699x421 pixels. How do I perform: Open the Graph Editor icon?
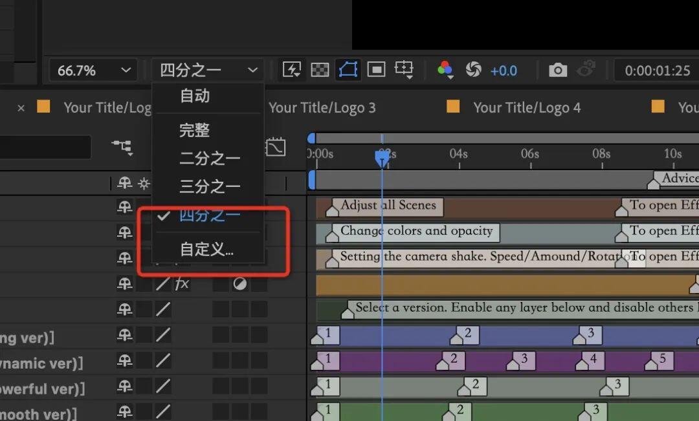[275, 147]
